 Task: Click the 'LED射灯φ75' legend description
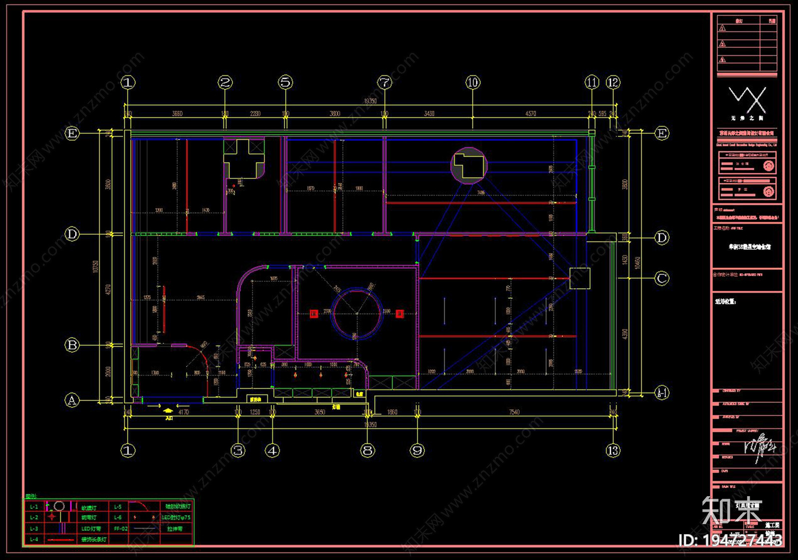pos(176,518)
